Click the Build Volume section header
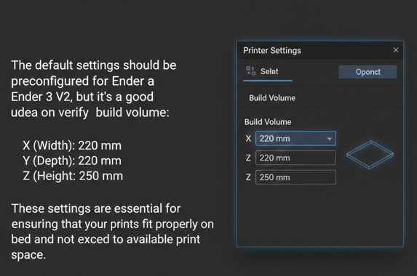Viewport: 417px width, 276px height. pyautogui.click(x=272, y=98)
